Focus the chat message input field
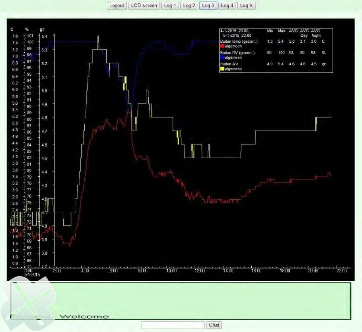362x332 pixels. tap(173, 325)
